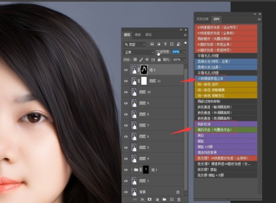
Task: Click the mask link chain on 组 2
Action: pyautogui.click(x=139, y=70)
